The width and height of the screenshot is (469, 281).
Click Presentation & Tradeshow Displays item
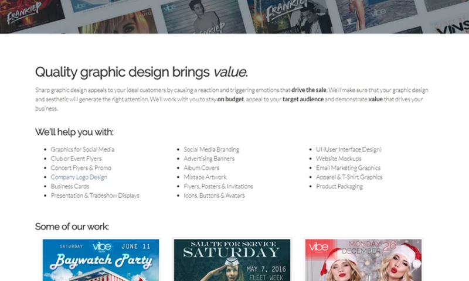(x=95, y=196)
